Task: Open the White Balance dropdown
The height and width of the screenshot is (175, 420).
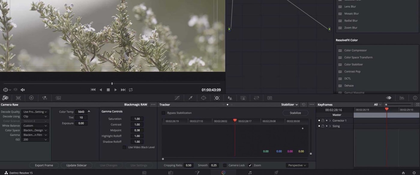Action: 35,126
